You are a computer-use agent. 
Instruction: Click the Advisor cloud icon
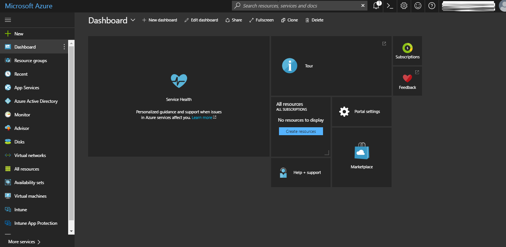tap(8, 128)
